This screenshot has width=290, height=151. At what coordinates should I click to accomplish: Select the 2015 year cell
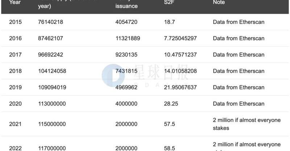(15, 22)
